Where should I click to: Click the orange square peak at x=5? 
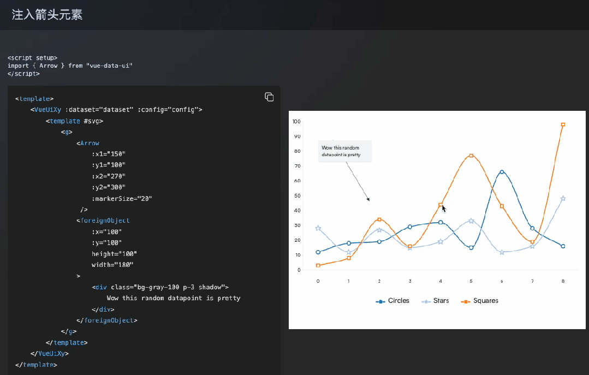471,156
